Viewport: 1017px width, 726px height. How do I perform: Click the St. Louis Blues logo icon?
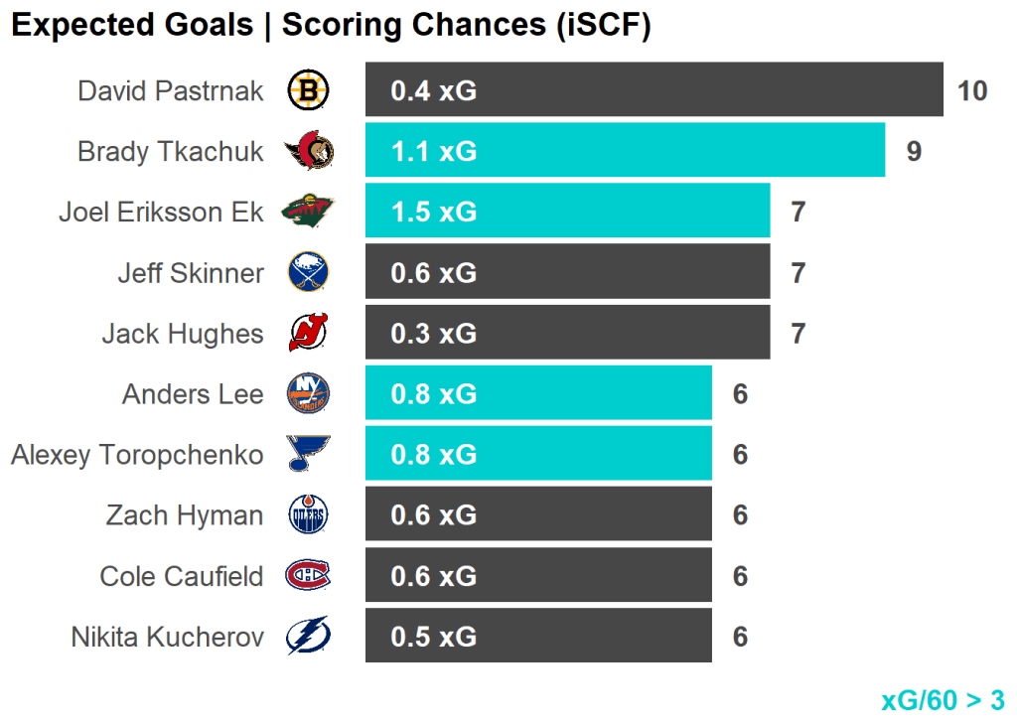(308, 454)
